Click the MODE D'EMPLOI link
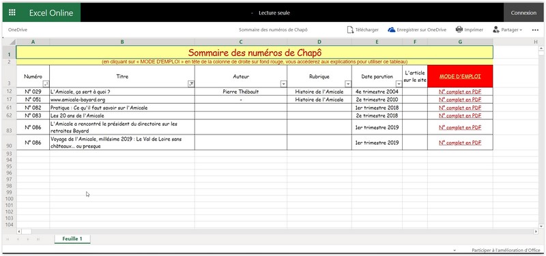The width and height of the screenshot is (546, 256). [x=460, y=76]
